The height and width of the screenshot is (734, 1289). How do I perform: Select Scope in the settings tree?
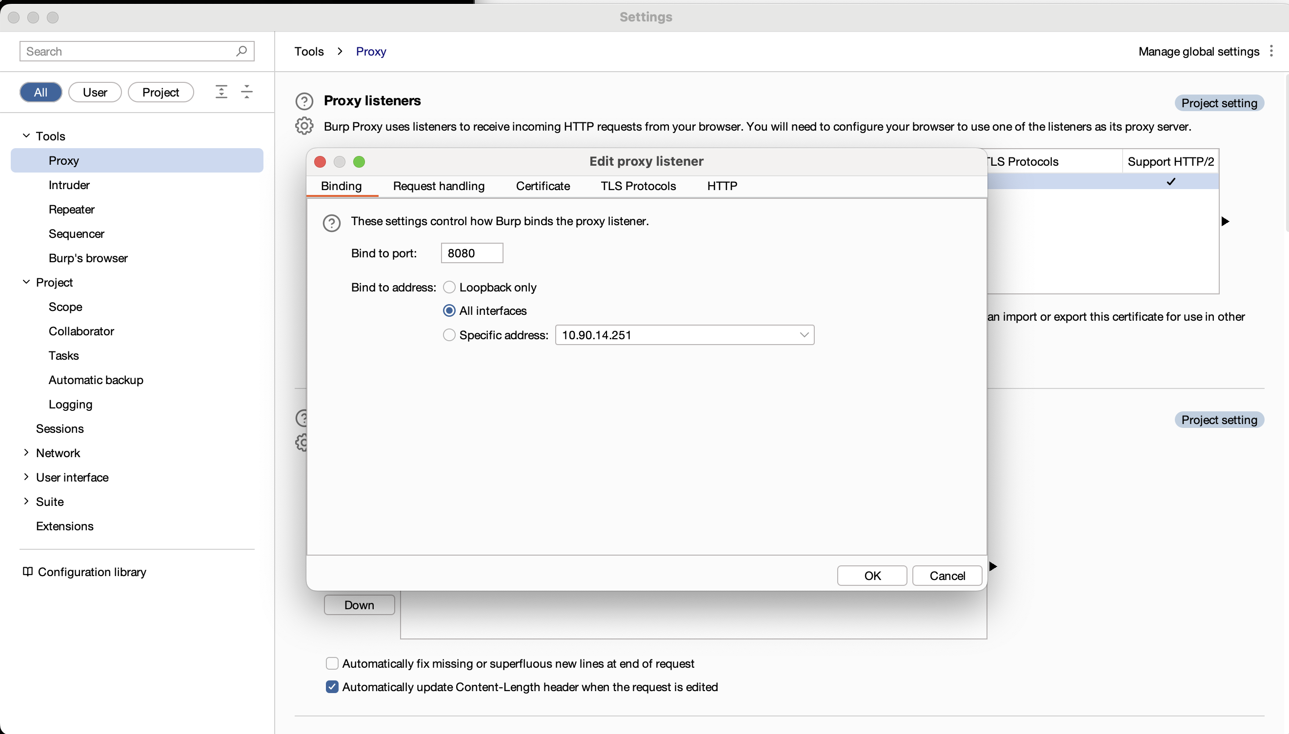click(65, 307)
